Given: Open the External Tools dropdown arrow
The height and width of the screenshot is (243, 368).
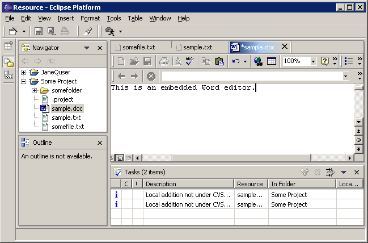Looking at the screenshot, I should coord(120,31).
